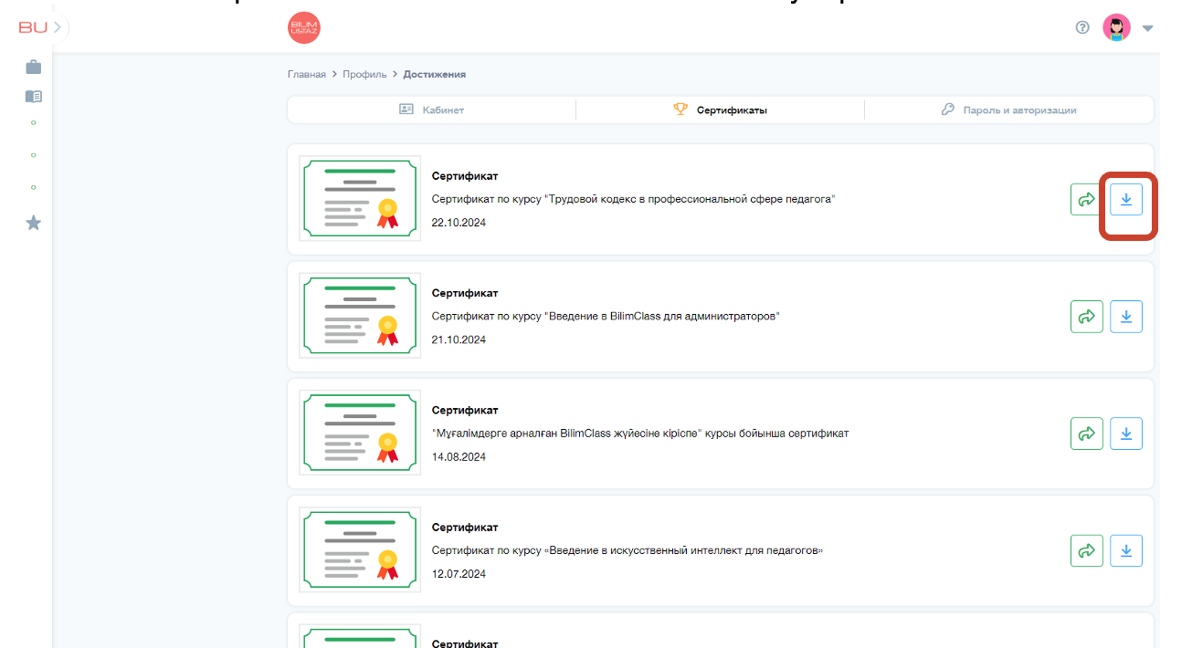Download the Мұғалімдерге арналған BilimClass certificate
The width and height of the screenshot is (1192, 648).
pos(1126,434)
